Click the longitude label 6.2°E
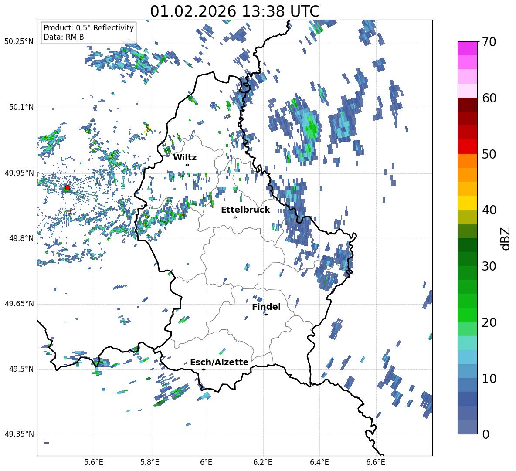Screen dimensions: 516x471 click(263, 462)
